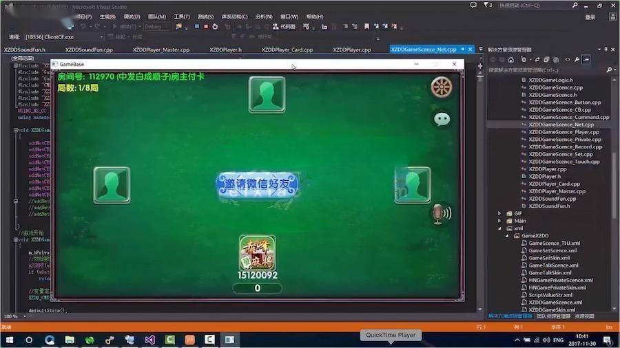
Task: Open the document tab overflow dropdown
Action: click(x=481, y=50)
